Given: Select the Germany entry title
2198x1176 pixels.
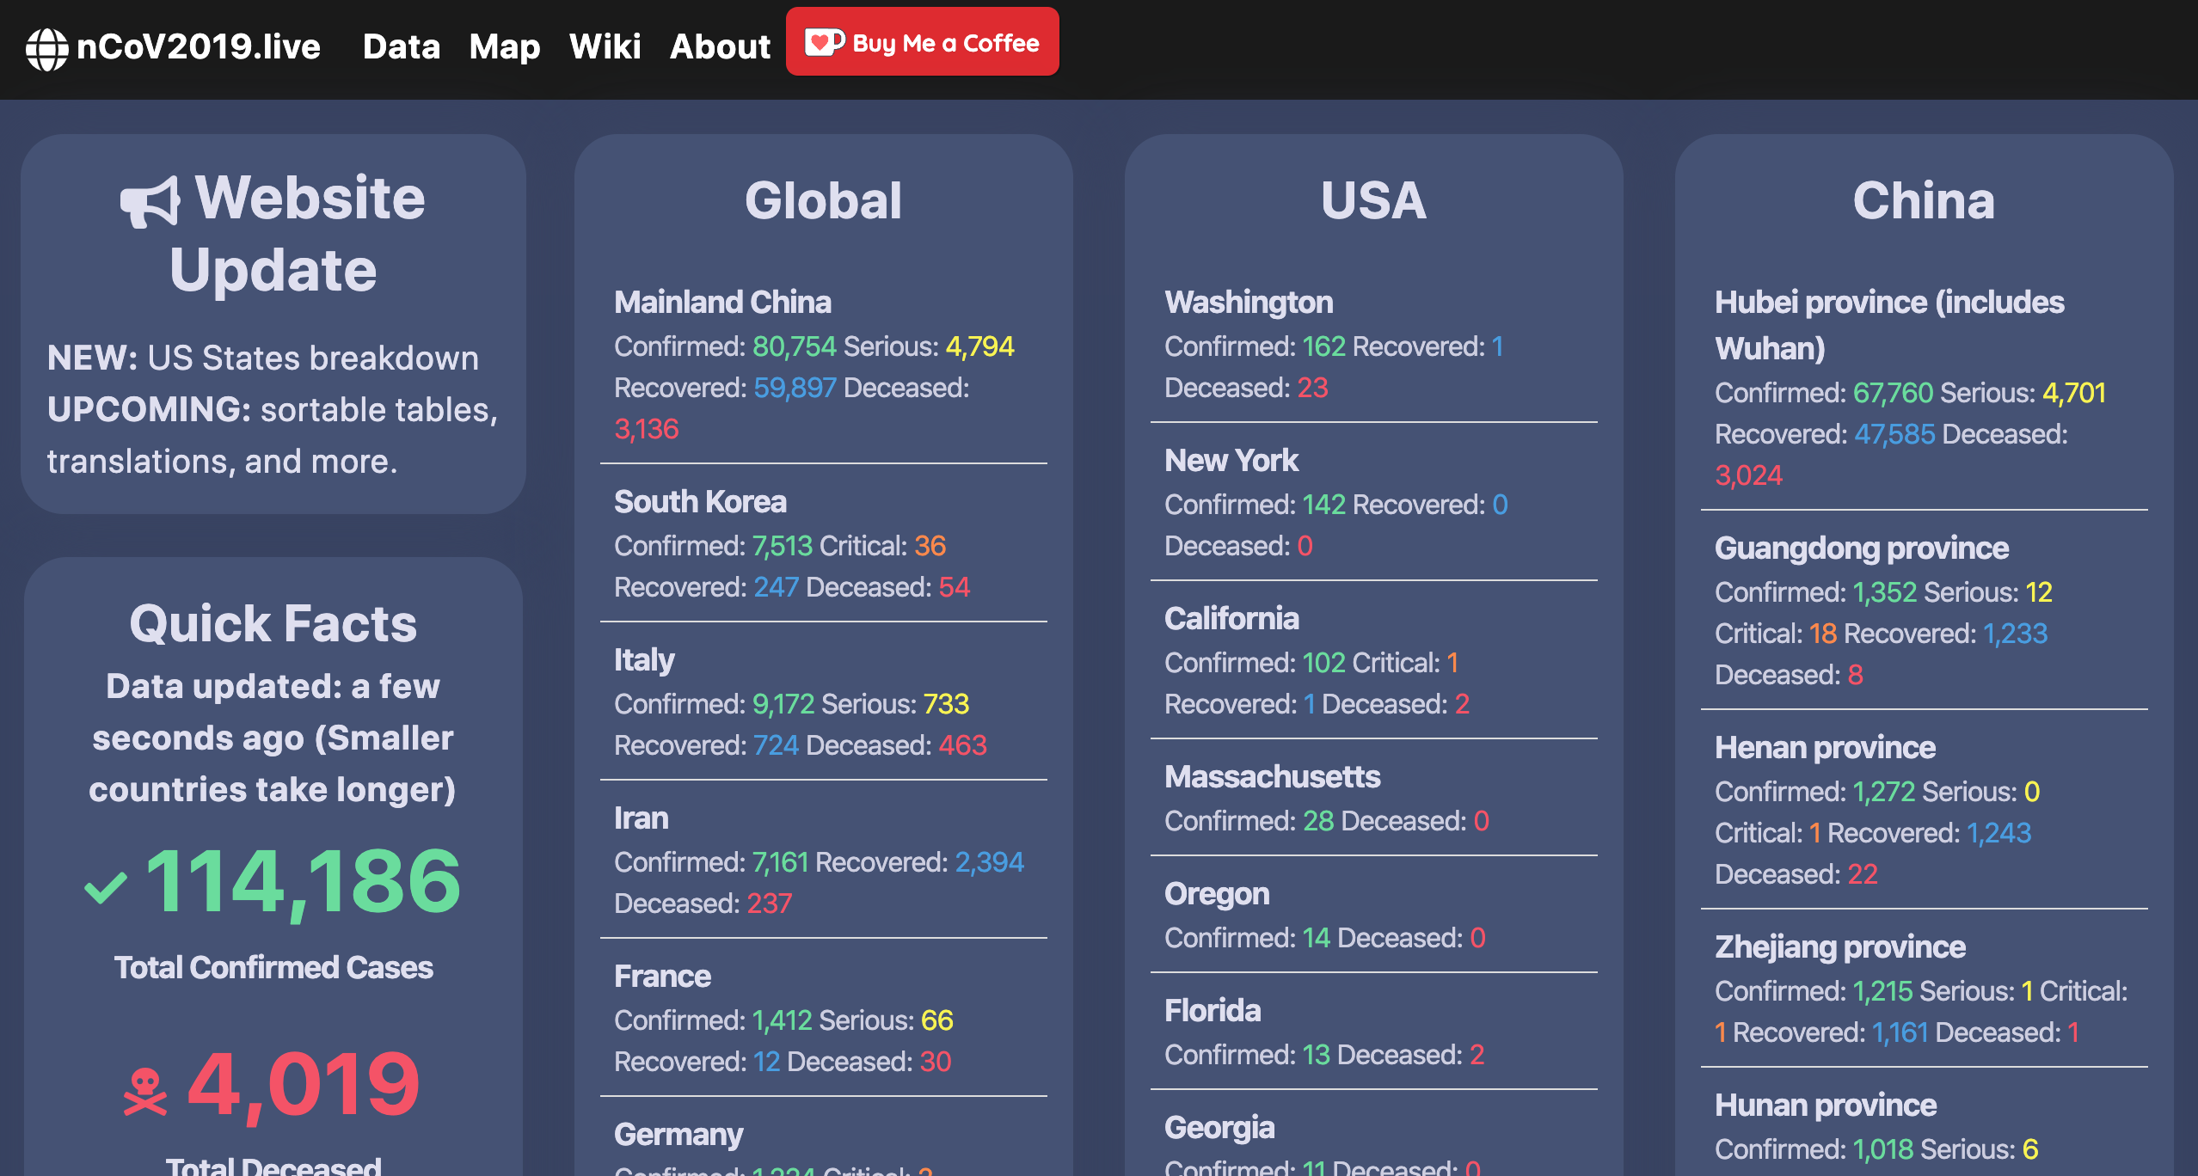Looking at the screenshot, I should tap(678, 1135).
